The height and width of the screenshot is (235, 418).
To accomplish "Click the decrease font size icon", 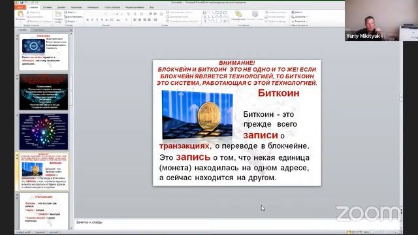I will pyautogui.click(x=122, y=14).
